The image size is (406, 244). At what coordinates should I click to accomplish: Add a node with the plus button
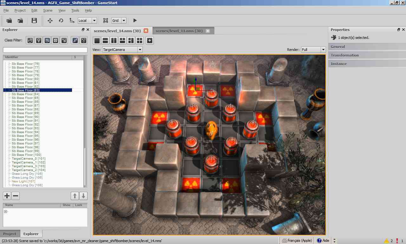(x=7, y=196)
